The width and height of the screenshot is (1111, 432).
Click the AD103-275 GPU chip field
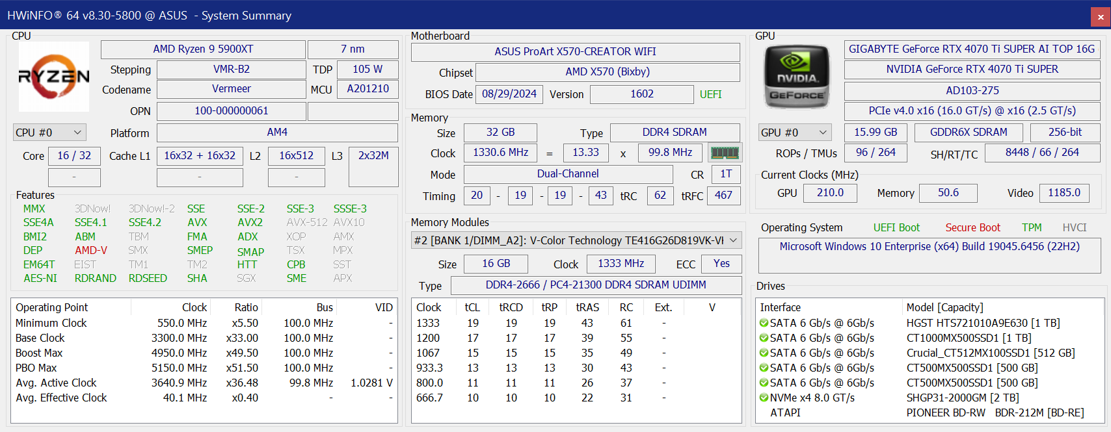pyautogui.click(x=972, y=91)
